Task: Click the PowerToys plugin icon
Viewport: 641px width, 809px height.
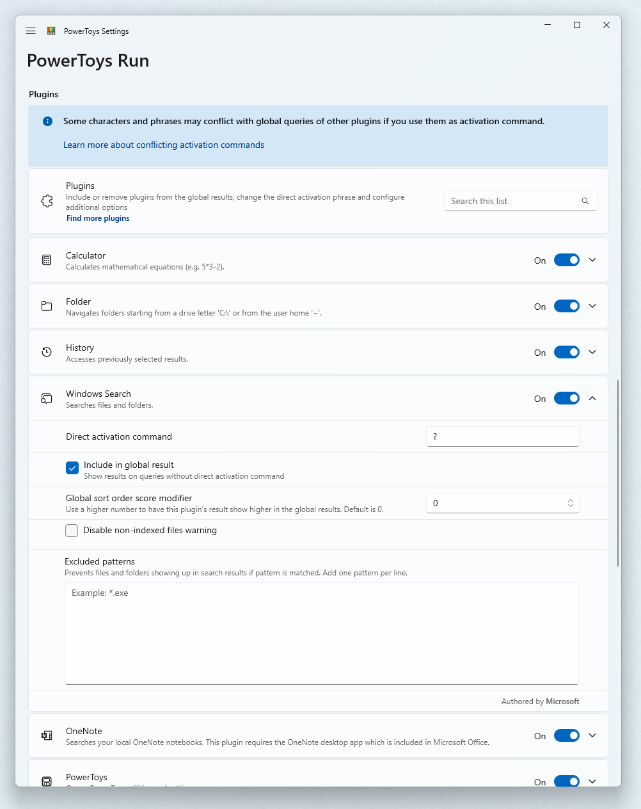Action: click(x=47, y=781)
